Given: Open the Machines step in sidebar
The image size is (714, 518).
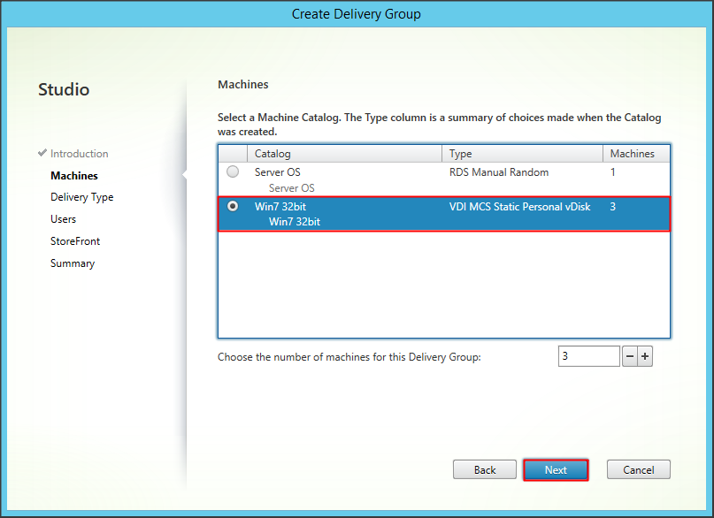Looking at the screenshot, I should [74, 176].
